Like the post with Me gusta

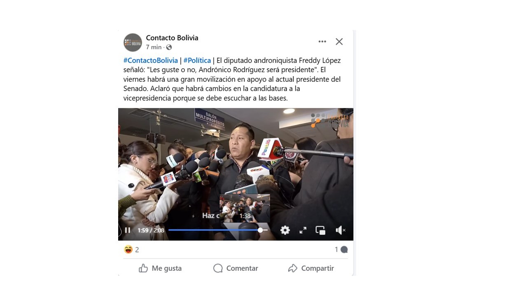click(x=160, y=268)
